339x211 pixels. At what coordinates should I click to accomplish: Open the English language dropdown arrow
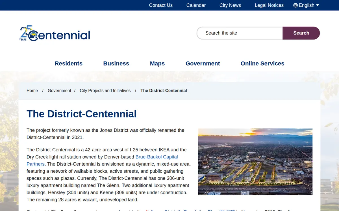tap(318, 5)
